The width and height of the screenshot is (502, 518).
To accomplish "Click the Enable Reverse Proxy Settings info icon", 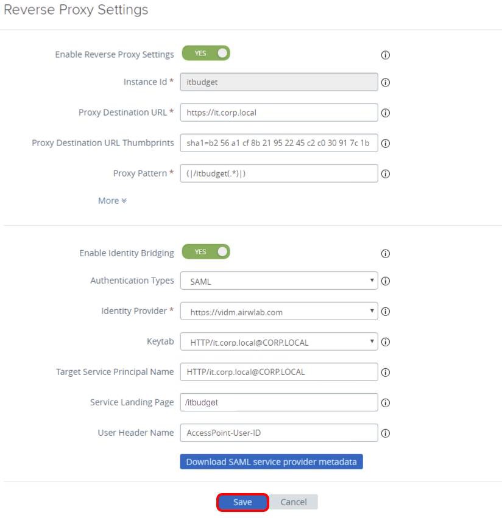I will tap(385, 55).
